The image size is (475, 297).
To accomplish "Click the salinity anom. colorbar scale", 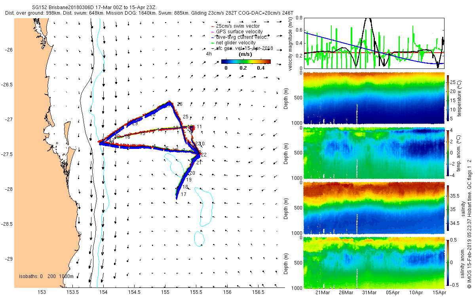I will 449,263.
